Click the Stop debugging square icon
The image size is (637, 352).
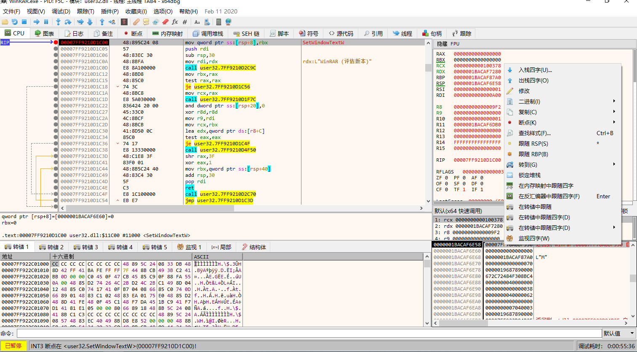click(24, 22)
